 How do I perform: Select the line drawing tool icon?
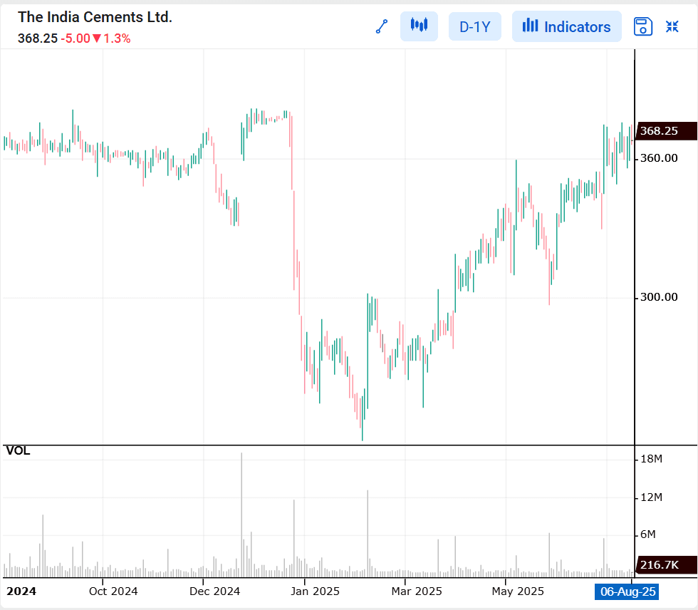click(382, 26)
